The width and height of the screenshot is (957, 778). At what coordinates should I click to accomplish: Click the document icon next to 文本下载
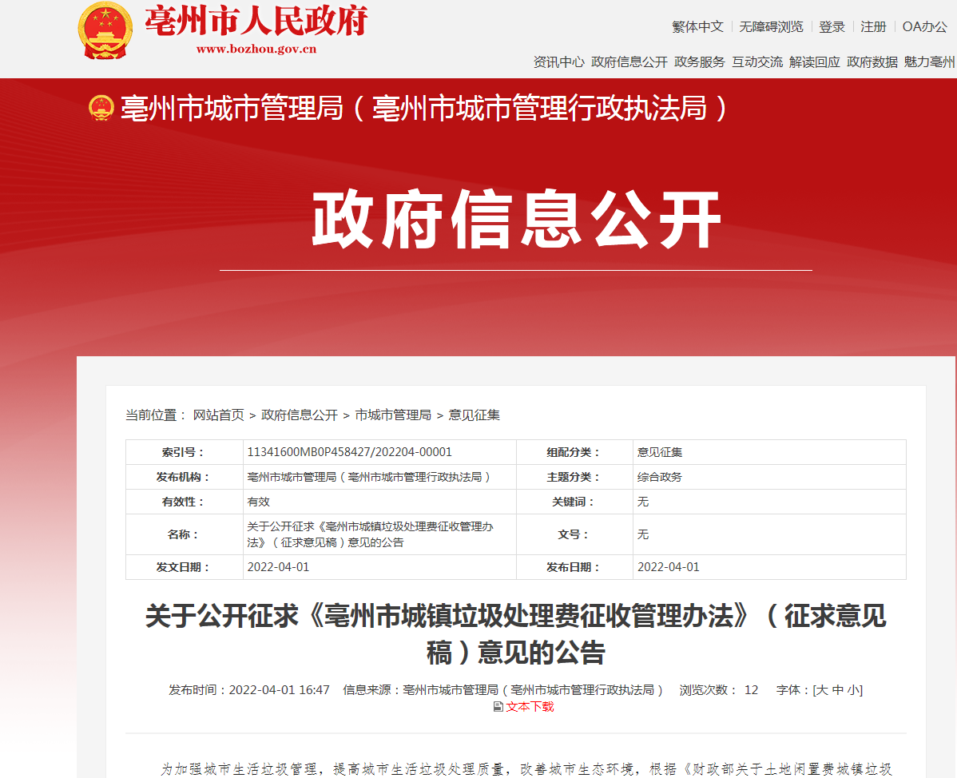498,707
